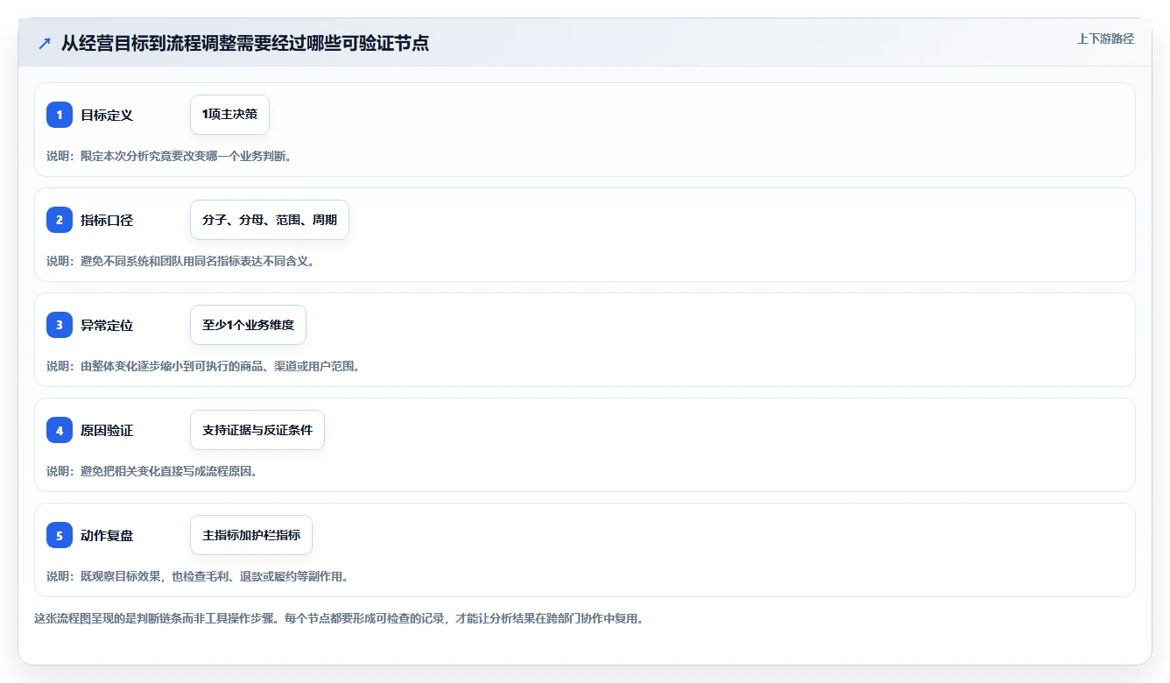This screenshot has height=683, width=1170.
Task: Select the '动作复盘' step label
Action: (x=107, y=535)
